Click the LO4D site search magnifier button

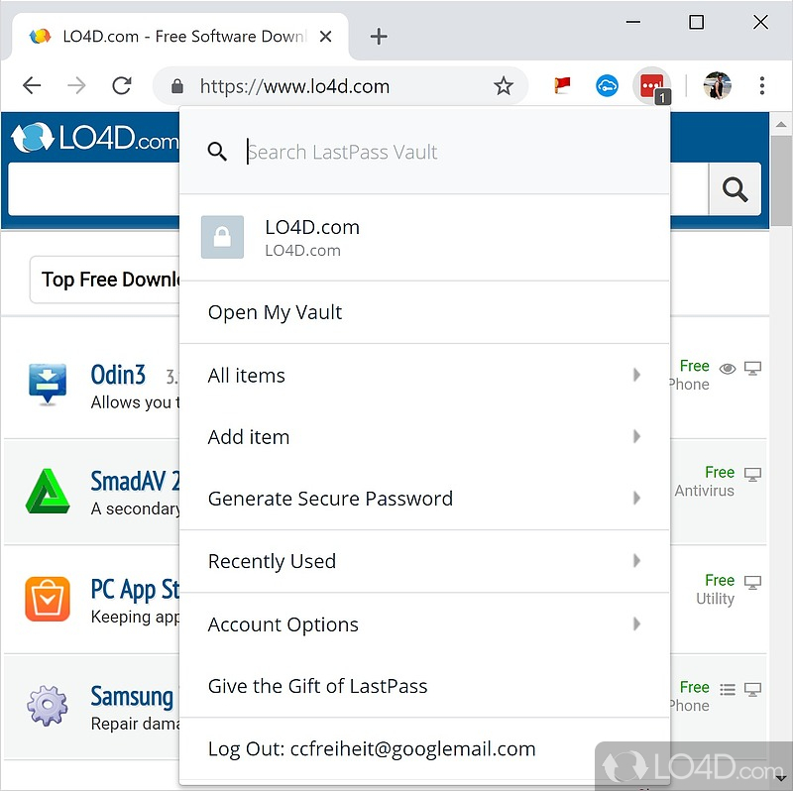(x=735, y=189)
